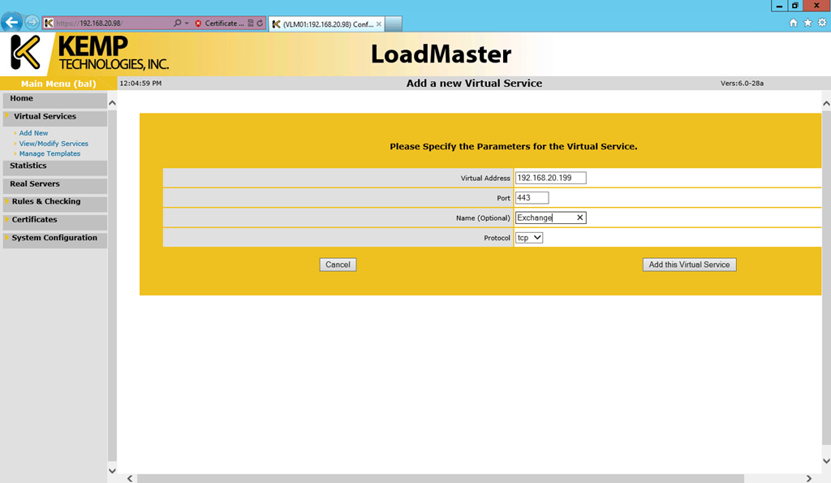The width and height of the screenshot is (831, 483).
Task: Click the Port input field
Action: click(x=532, y=198)
